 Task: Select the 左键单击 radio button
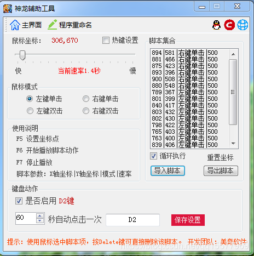click(30, 99)
